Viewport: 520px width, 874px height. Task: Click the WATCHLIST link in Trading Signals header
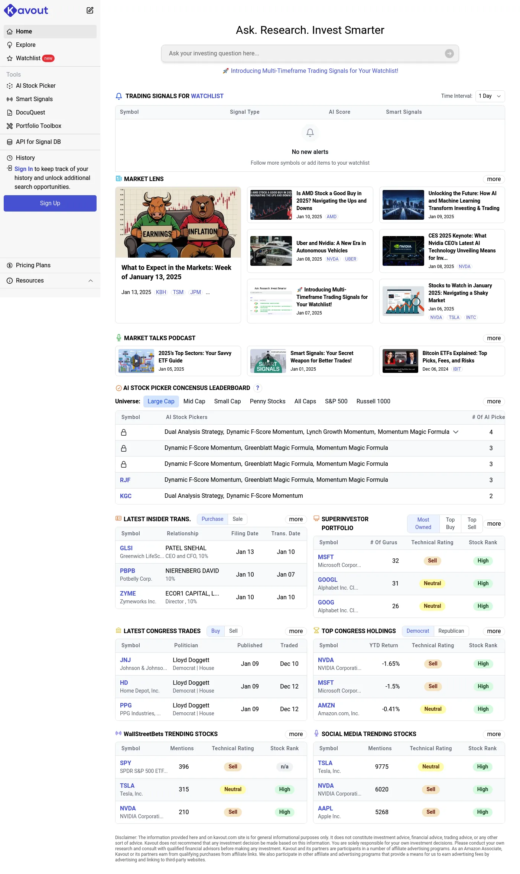[x=207, y=96]
